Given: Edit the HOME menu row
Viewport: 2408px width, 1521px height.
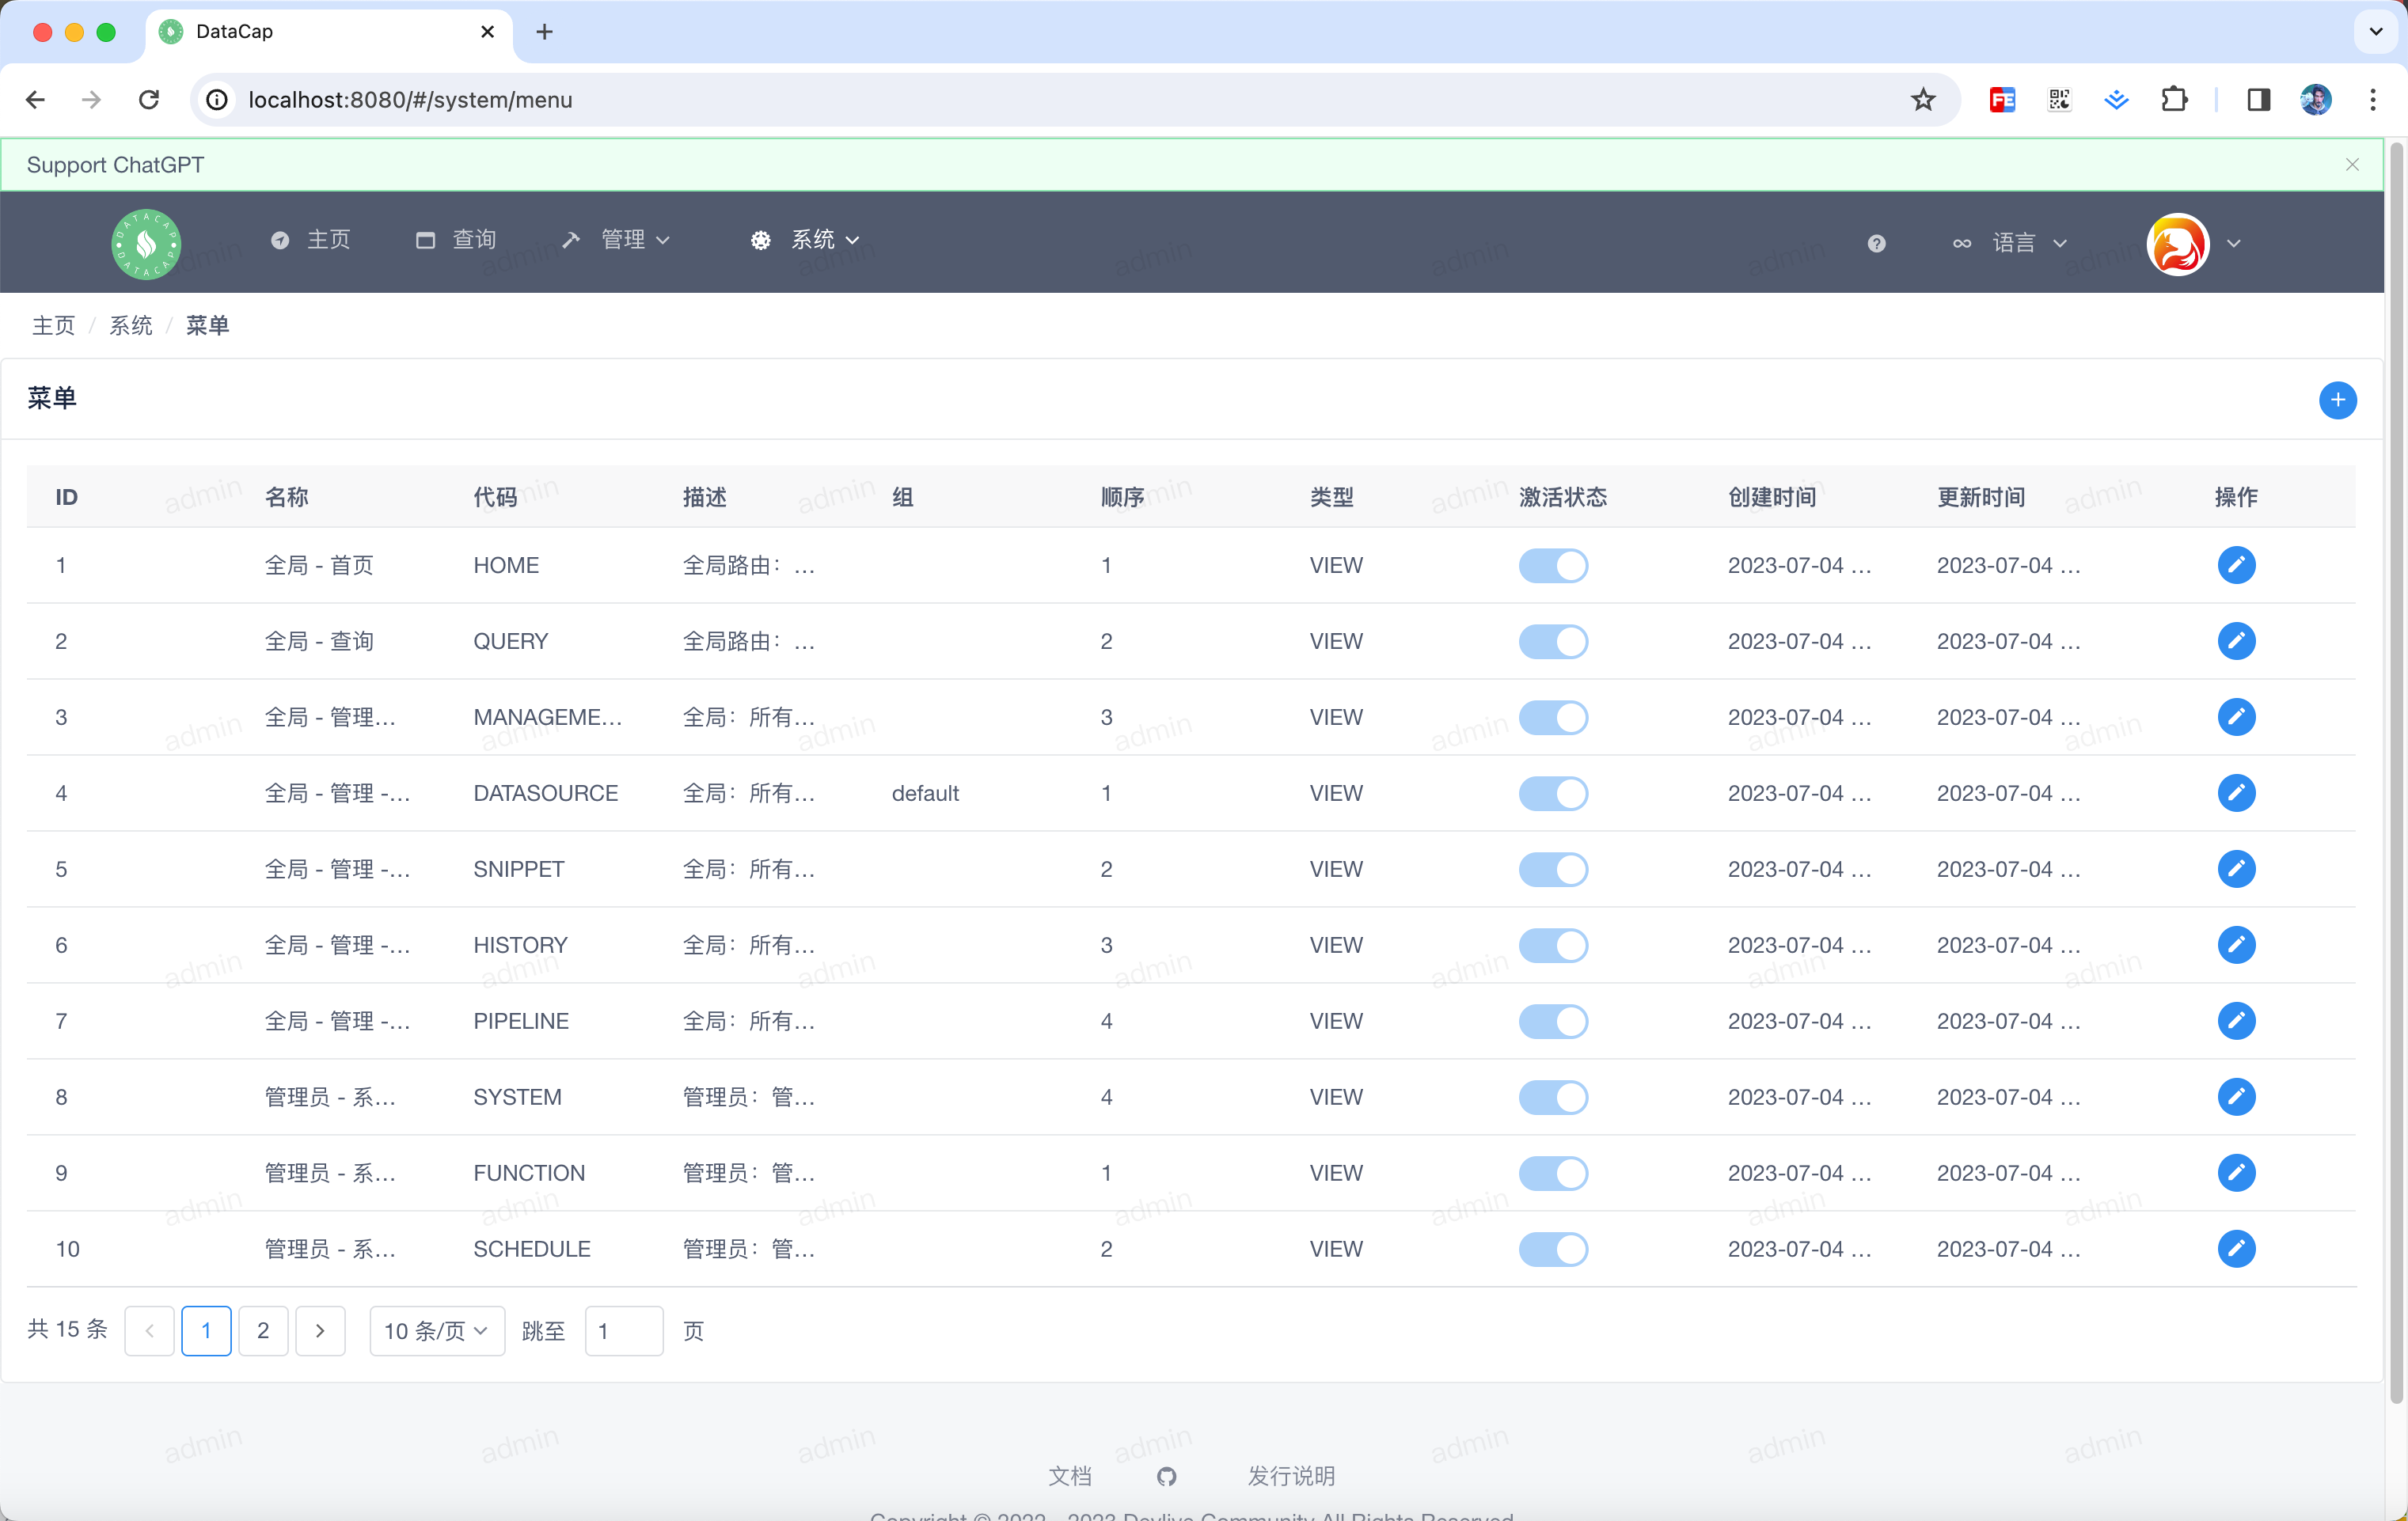Looking at the screenshot, I should tap(2236, 565).
